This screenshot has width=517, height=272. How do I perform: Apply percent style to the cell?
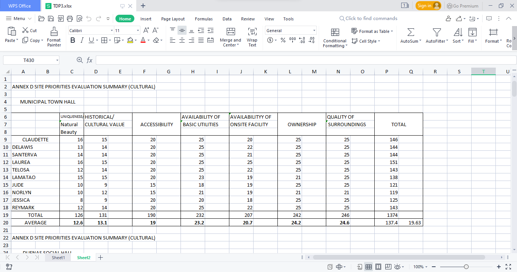pyautogui.click(x=283, y=40)
